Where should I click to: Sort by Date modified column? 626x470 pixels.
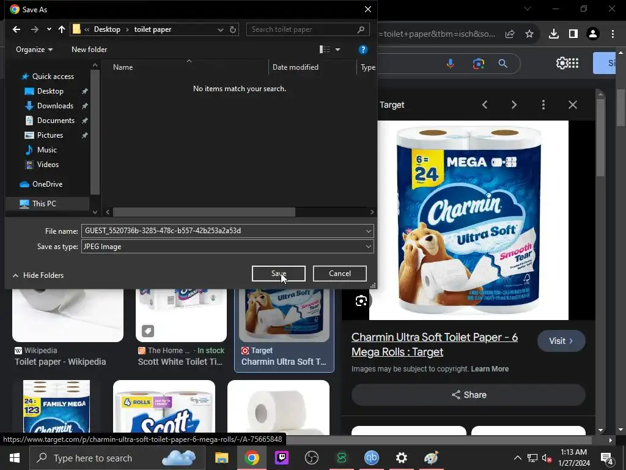coord(295,67)
